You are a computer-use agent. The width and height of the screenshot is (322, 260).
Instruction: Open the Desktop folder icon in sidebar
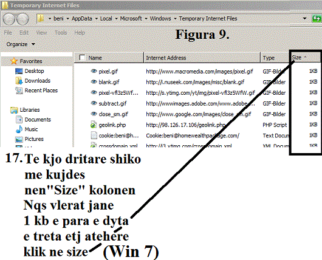pos(19,71)
